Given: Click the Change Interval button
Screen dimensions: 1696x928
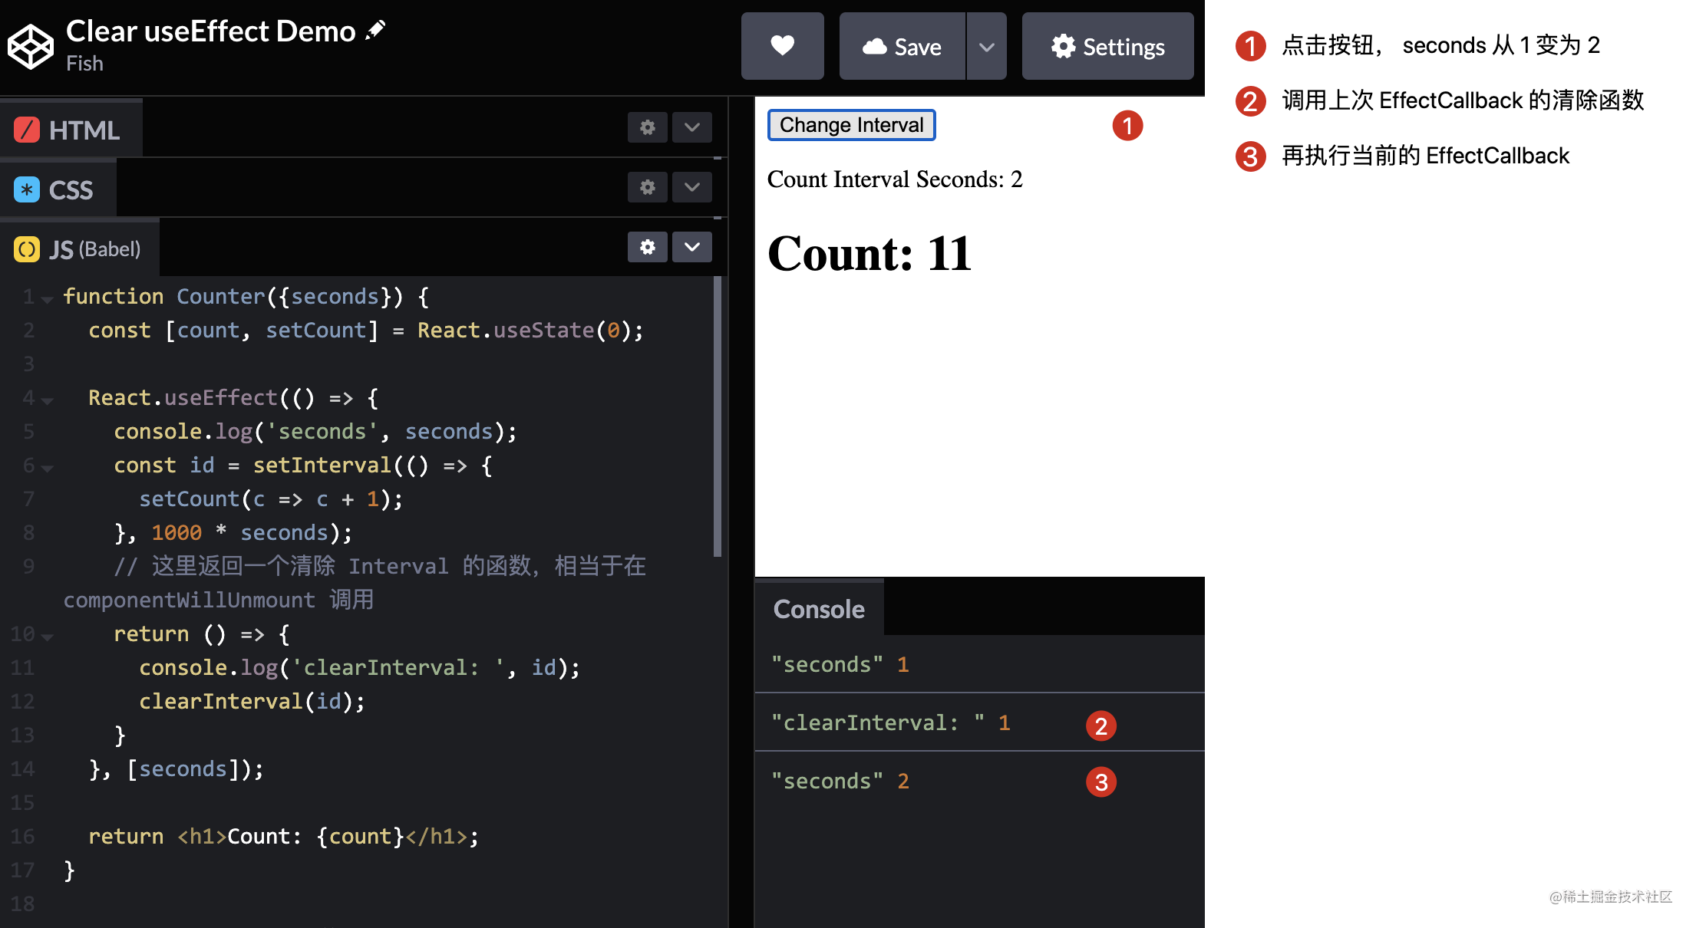Looking at the screenshot, I should 851,124.
